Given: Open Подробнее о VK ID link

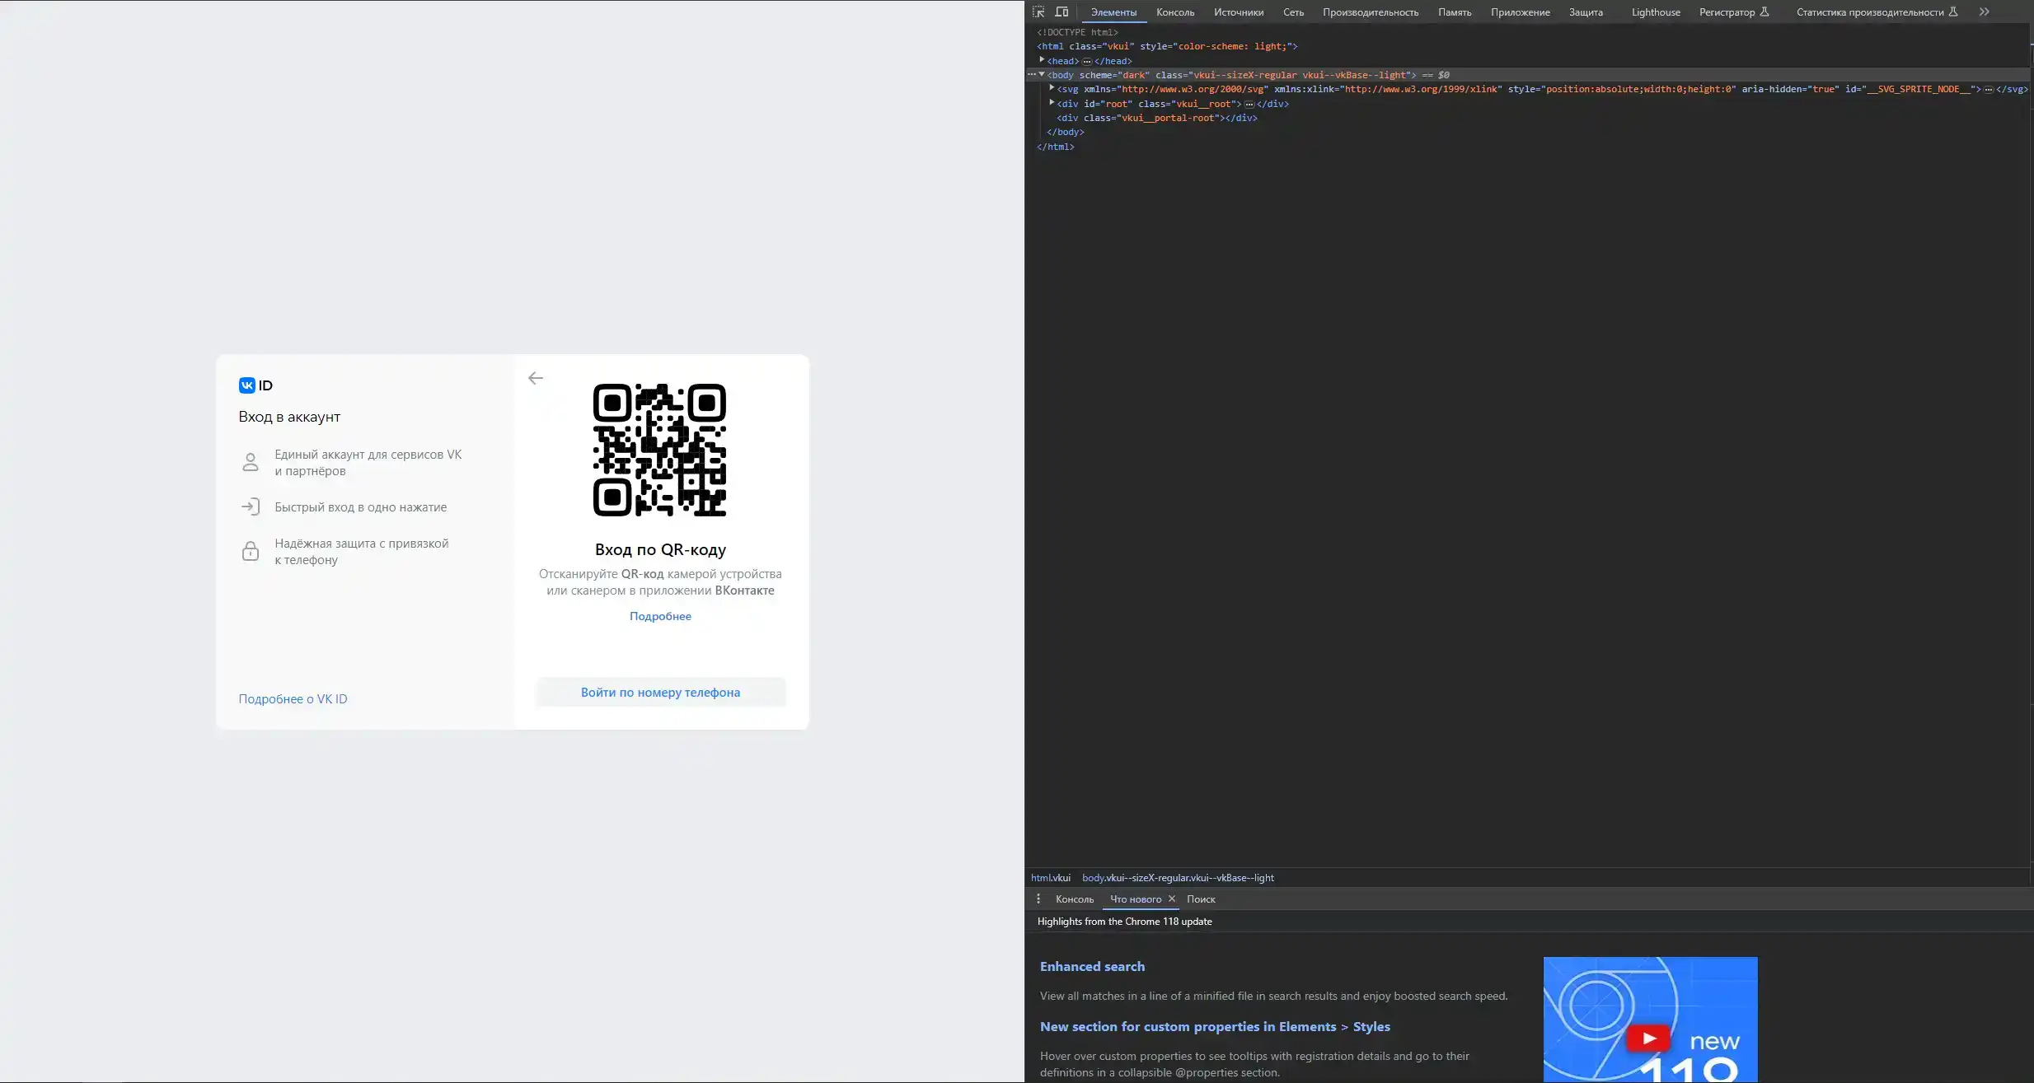Looking at the screenshot, I should coord(293,699).
